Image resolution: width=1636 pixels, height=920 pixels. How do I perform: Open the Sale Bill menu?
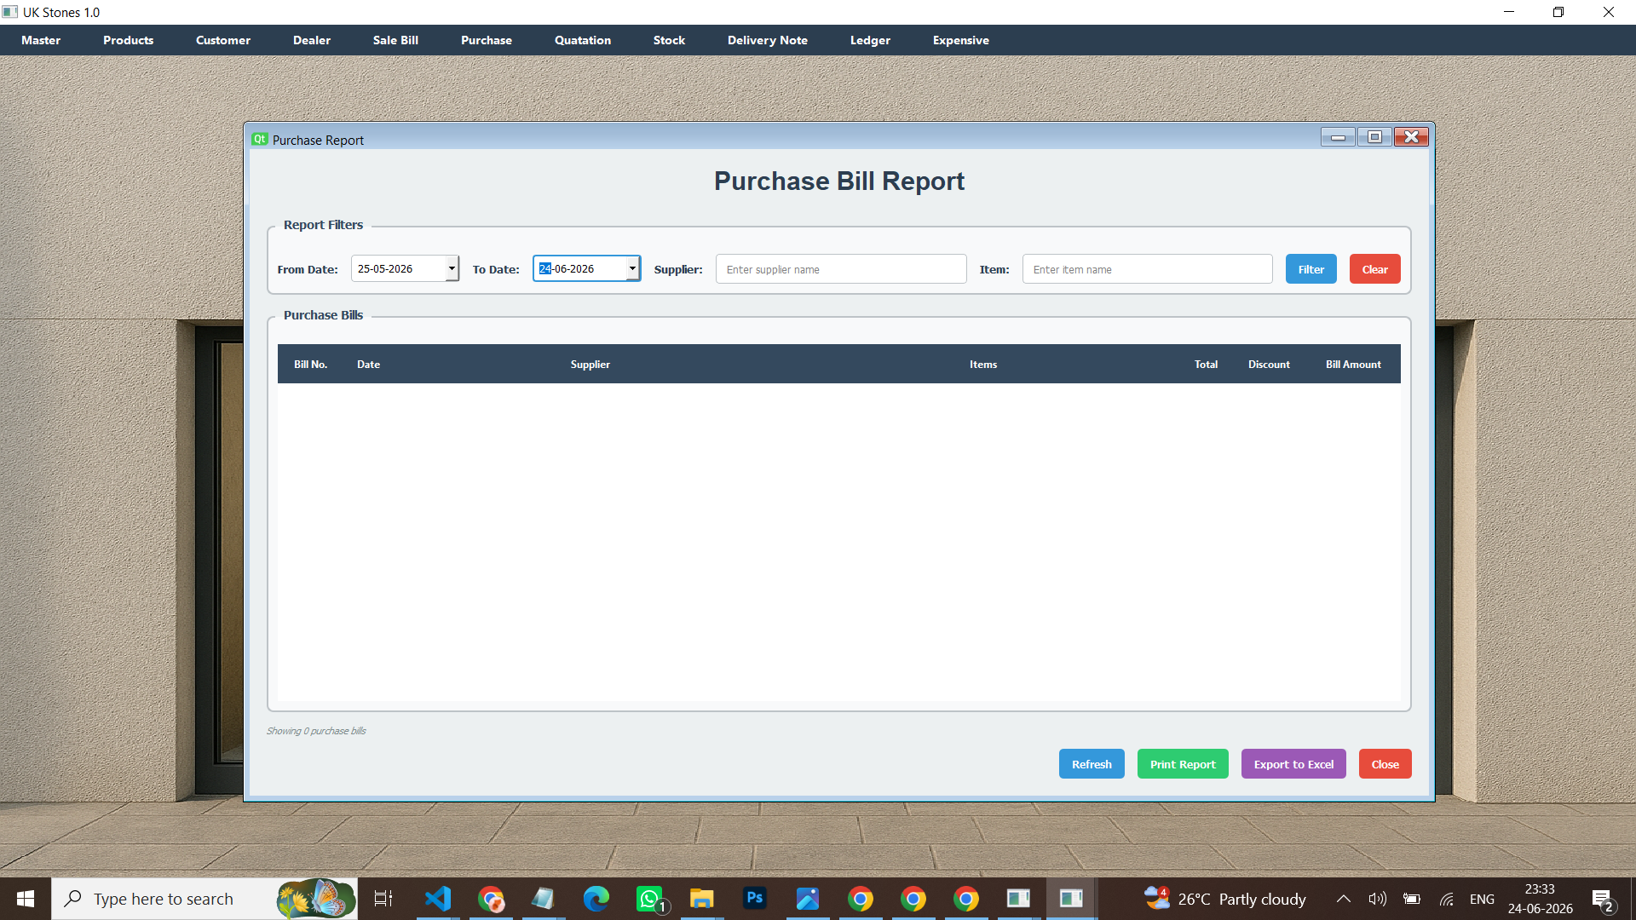[x=395, y=40]
